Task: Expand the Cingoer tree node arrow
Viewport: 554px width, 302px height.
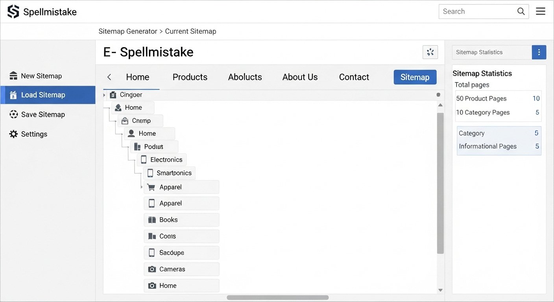Action: click(x=104, y=94)
